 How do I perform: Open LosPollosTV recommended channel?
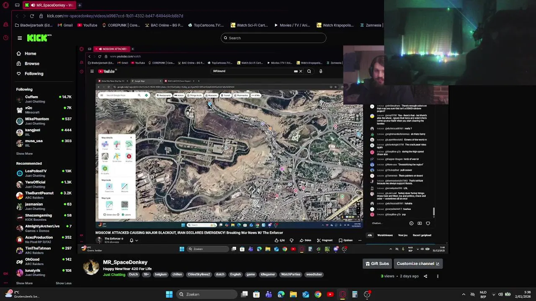(x=44, y=173)
